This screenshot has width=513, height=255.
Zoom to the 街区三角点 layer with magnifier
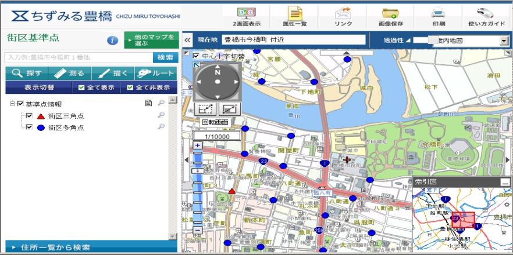point(161,115)
